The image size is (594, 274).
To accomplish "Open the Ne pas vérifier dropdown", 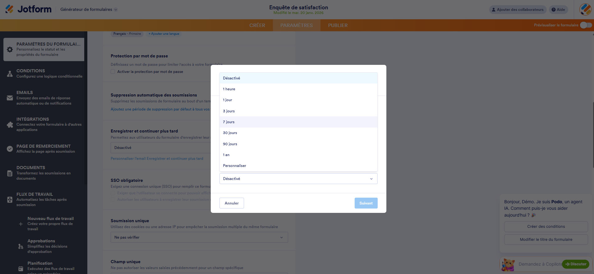I will [199, 237].
